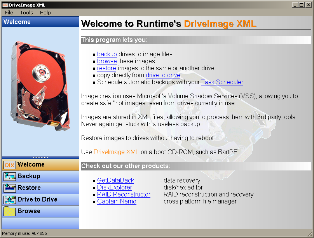Click the Backup icon in sidebar
Viewport: 314px width, 238px height.
(x=10, y=176)
